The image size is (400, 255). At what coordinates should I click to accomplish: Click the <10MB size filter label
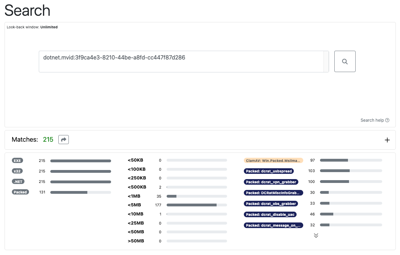(x=136, y=214)
